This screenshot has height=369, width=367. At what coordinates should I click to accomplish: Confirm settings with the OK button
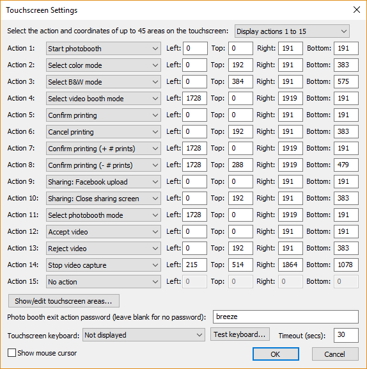click(276, 354)
